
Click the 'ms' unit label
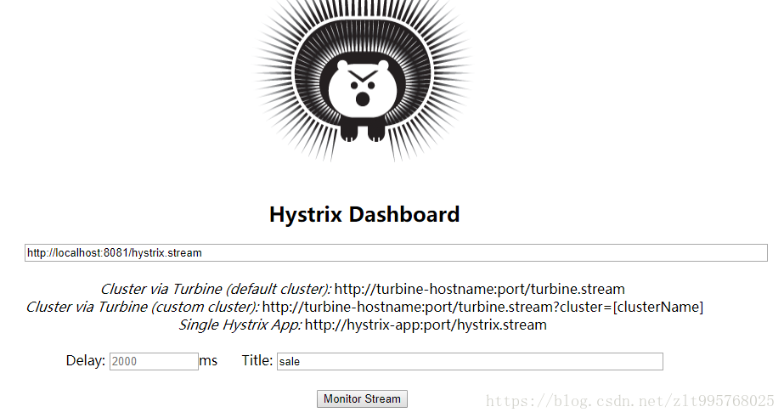[x=208, y=360]
